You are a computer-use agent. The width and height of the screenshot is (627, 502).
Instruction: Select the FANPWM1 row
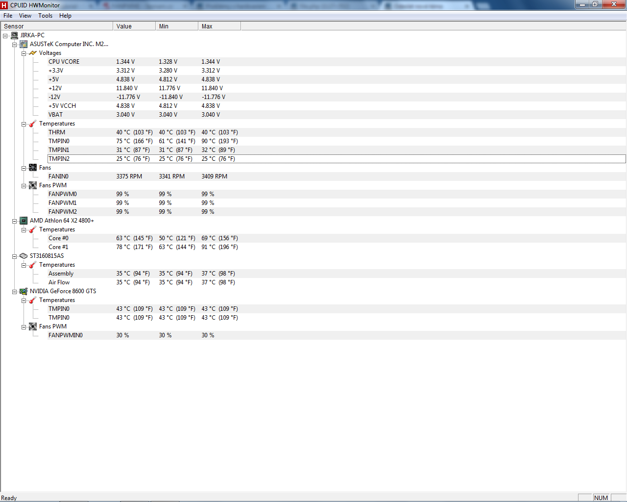(x=337, y=203)
